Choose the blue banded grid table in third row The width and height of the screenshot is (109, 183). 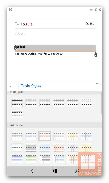[x=17, y=159]
